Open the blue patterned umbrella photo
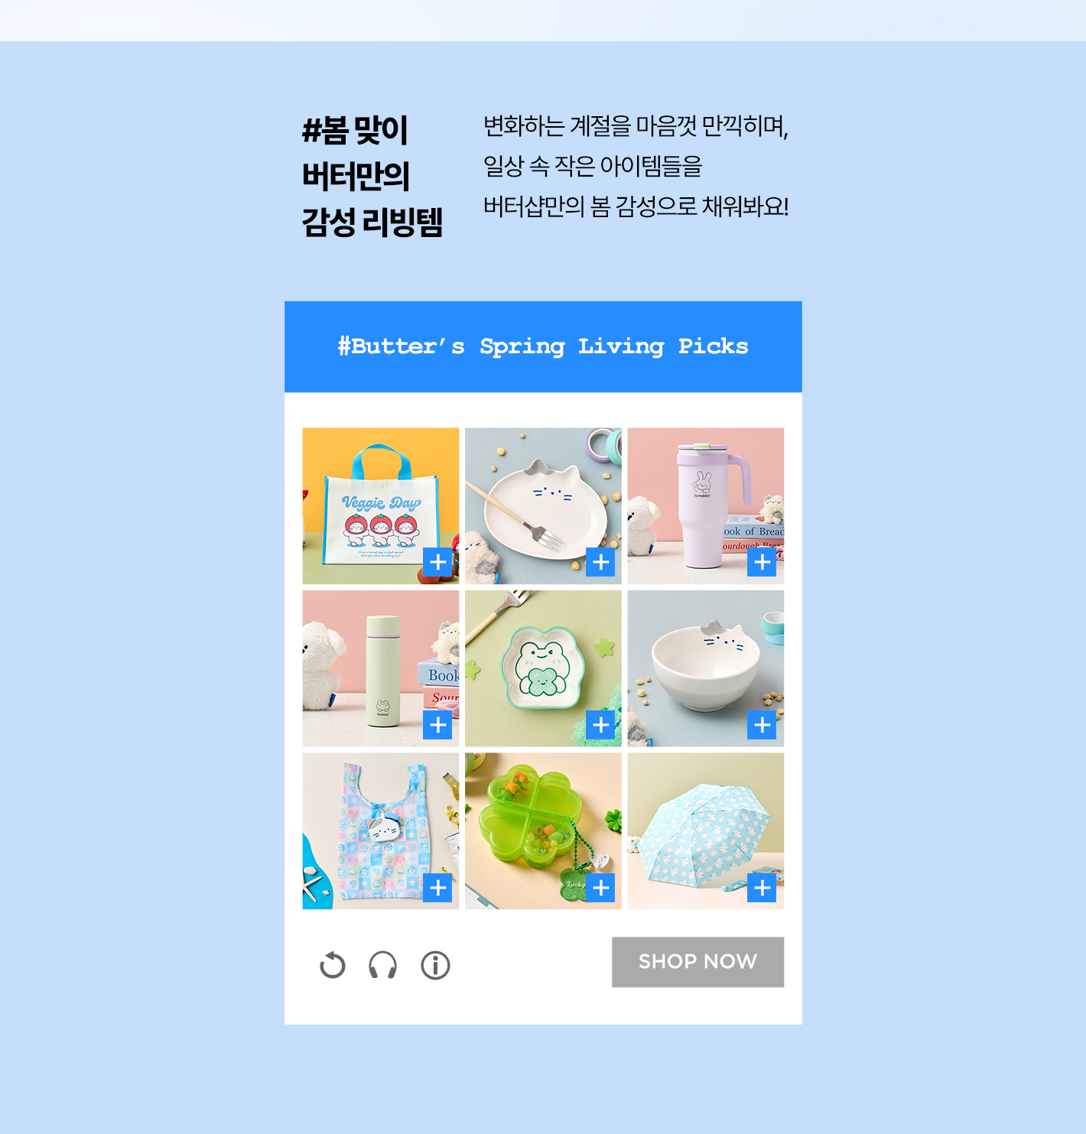 [x=706, y=831]
